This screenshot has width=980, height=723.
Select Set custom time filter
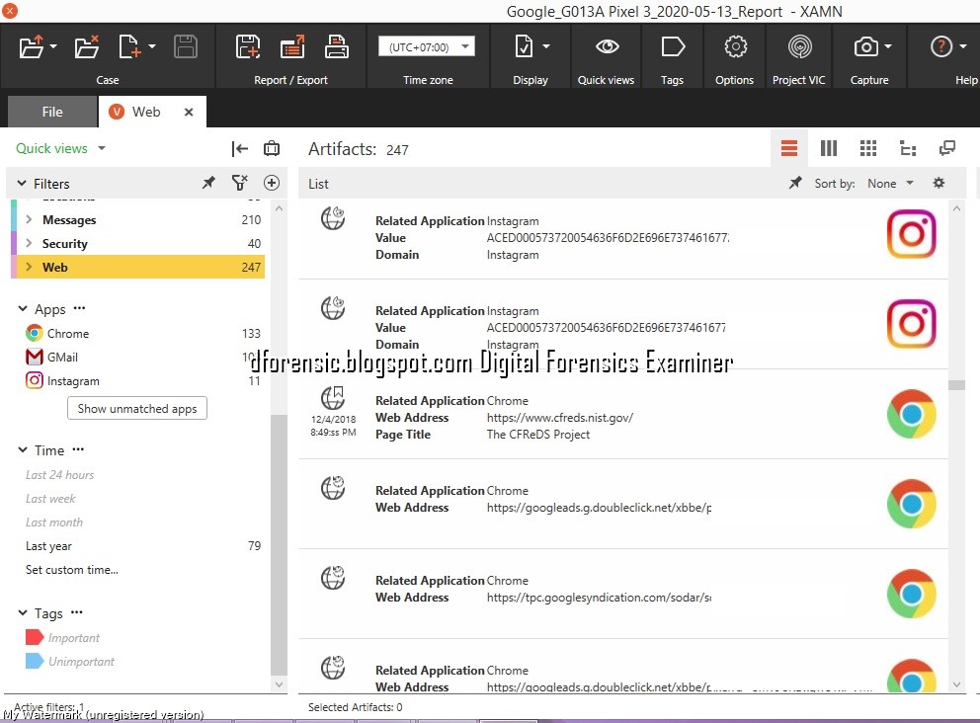pos(72,569)
